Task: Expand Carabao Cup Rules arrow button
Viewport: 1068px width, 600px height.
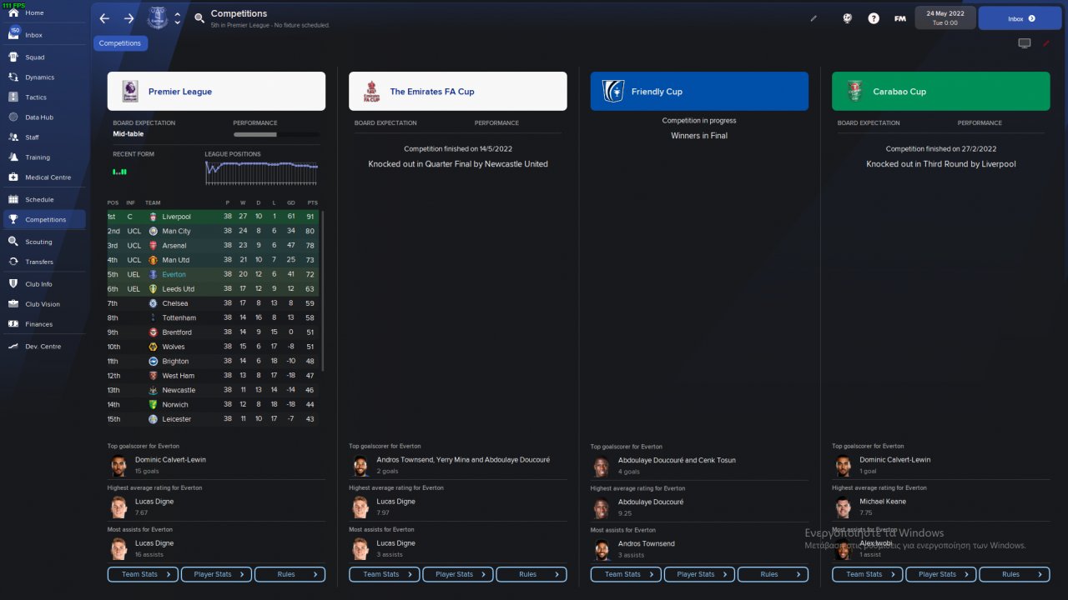Action: pos(1014,574)
